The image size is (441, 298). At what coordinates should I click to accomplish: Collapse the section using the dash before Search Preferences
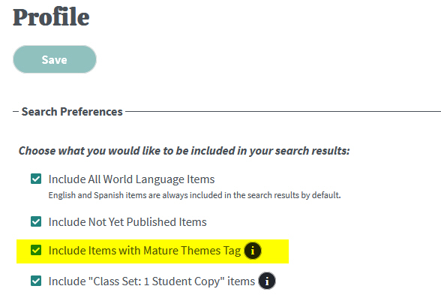16,112
